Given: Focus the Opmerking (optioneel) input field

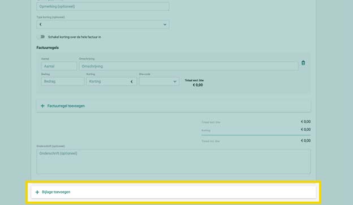Looking at the screenshot, I should pyautogui.click(x=103, y=6).
